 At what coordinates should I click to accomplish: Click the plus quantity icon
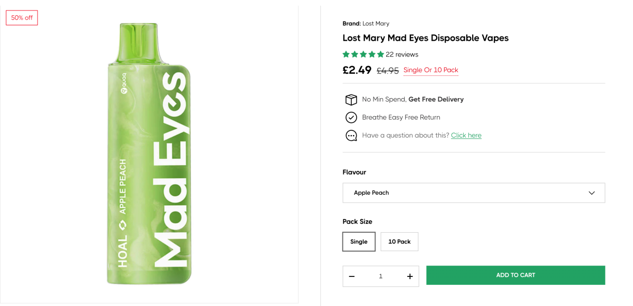410,276
